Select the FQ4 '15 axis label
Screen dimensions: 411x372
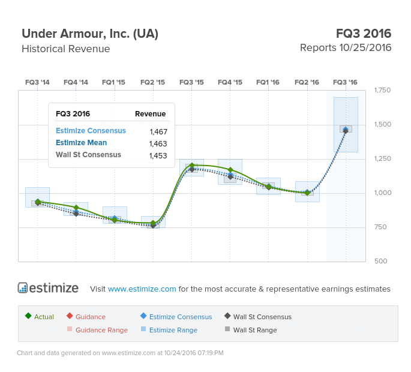[x=230, y=82]
